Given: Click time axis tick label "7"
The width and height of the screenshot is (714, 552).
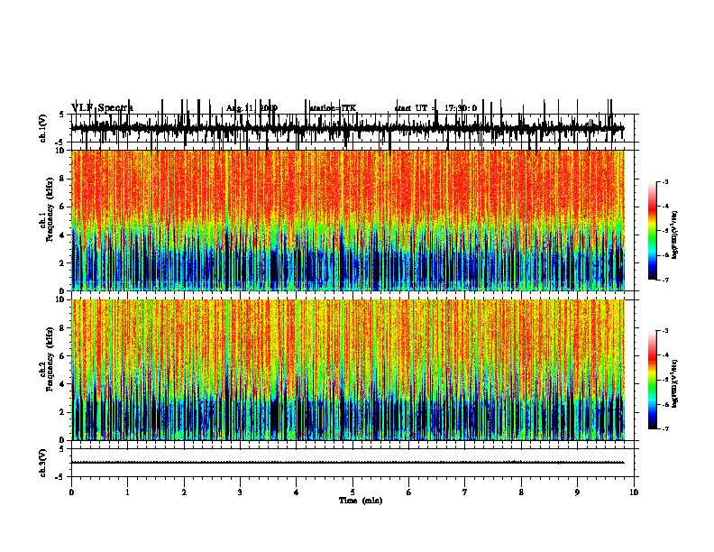Looking at the screenshot, I should coord(465,492).
